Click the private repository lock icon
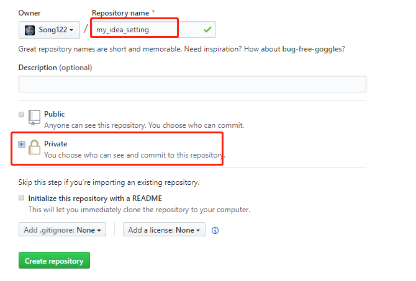416x281 pixels. click(x=35, y=148)
